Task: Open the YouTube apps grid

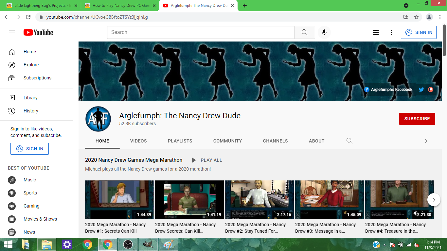Action: coord(376,32)
